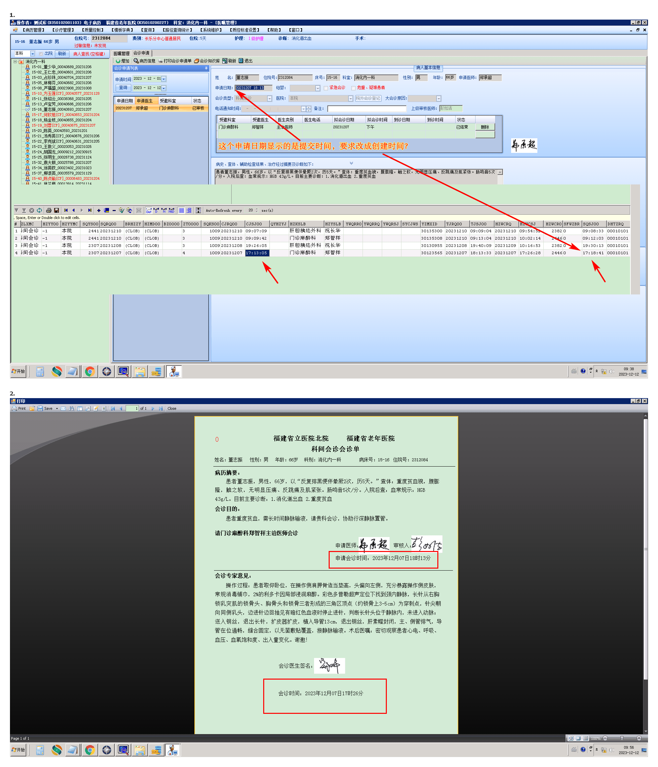This screenshot has width=658, height=767.
Task: Open the 【质量控制】 menu
Action: (92, 30)
